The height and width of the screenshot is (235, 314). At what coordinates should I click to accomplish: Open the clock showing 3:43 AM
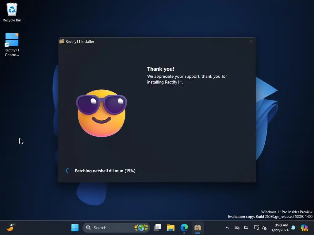pyautogui.click(x=280, y=228)
